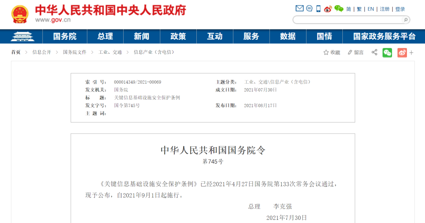Viewport: 425px width, 223px height.
Task: Select the closing date 2021年7月30日
Action: coord(286,218)
